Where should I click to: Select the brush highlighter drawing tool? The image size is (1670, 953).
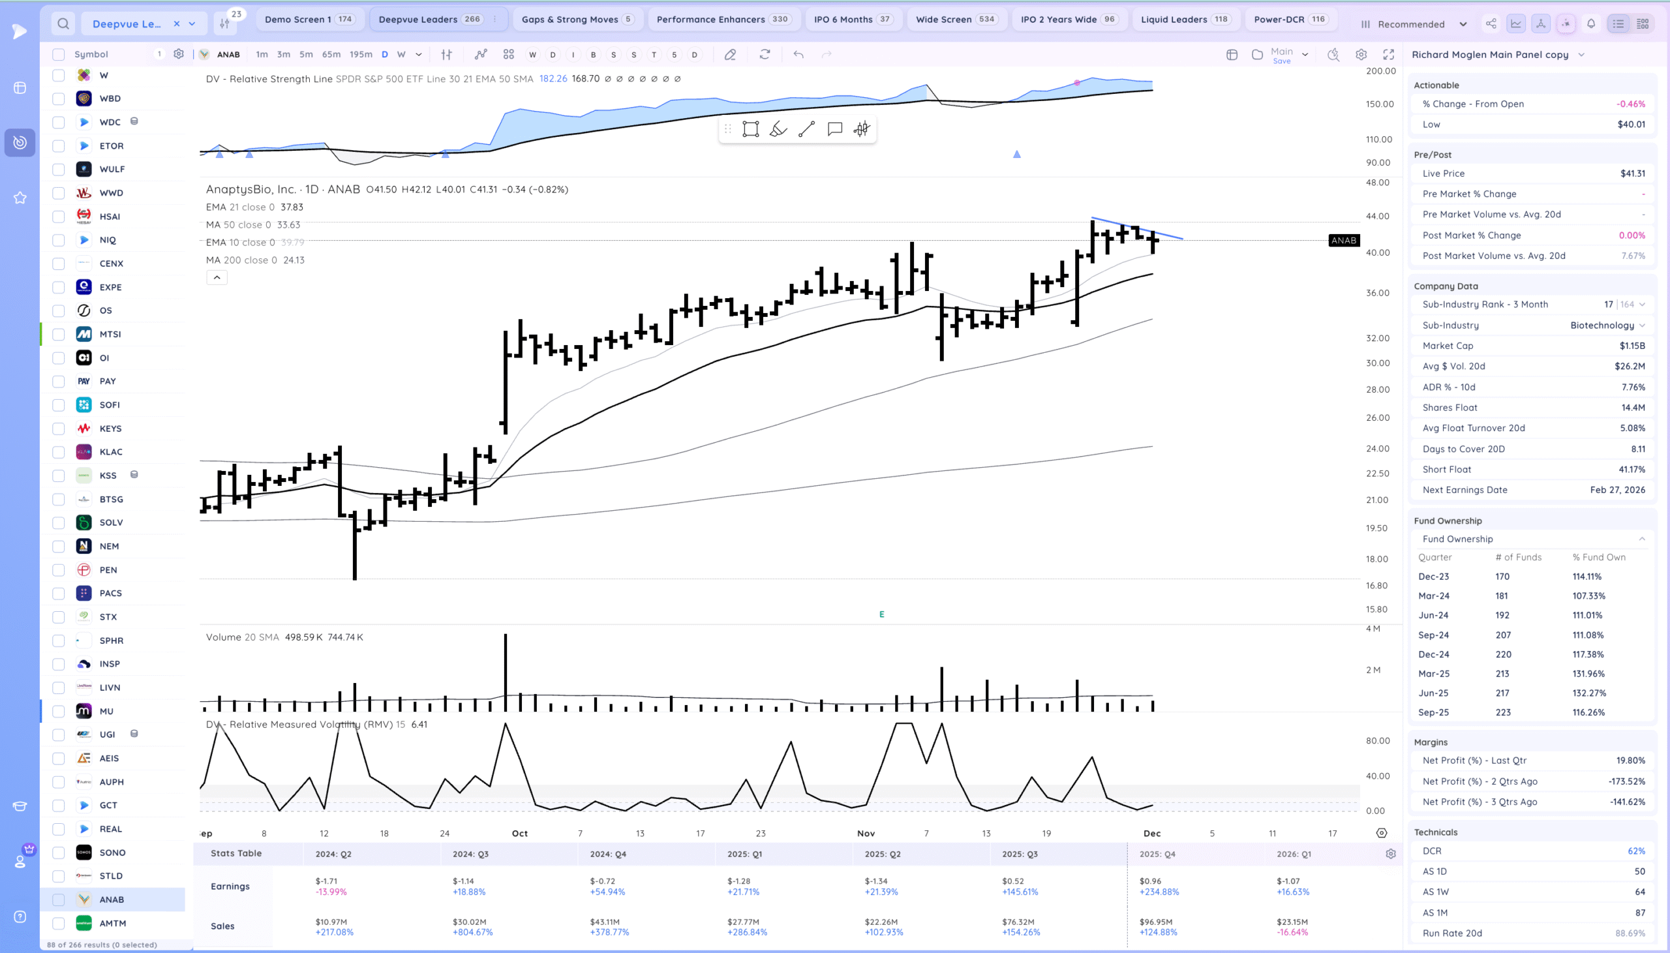pyautogui.click(x=778, y=129)
